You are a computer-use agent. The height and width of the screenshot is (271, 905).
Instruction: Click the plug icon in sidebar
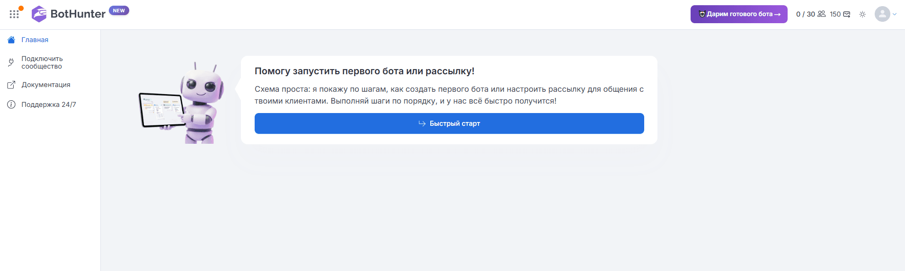(x=11, y=62)
